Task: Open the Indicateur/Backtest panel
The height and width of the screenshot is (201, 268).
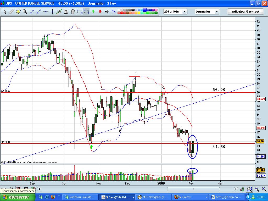Action: click(x=245, y=12)
